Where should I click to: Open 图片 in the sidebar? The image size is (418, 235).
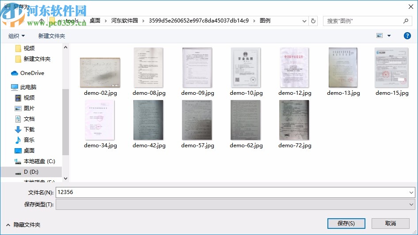(25, 108)
